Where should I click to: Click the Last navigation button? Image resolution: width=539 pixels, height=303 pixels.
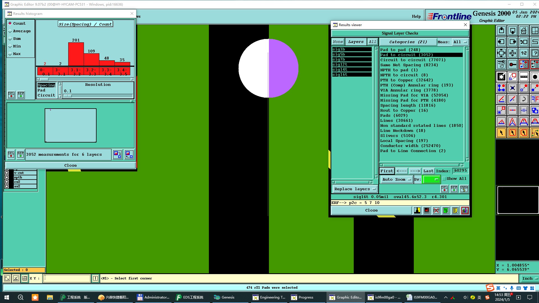point(428,171)
